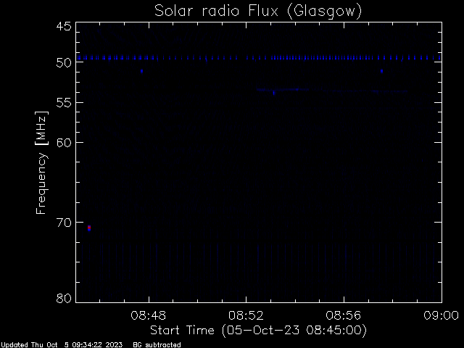Click the blue dot below 50 MHz near 08:48
The width and height of the screenshot is (464, 348).
tap(142, 71)
